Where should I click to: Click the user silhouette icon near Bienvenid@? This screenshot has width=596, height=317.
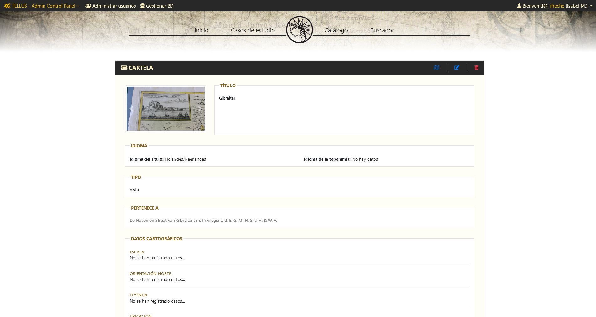(519, 6)
